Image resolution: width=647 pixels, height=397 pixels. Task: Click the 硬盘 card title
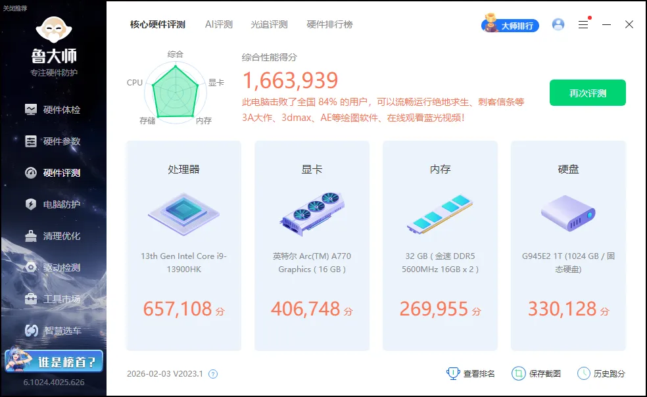pyautogui.click(x=568, y=169)
